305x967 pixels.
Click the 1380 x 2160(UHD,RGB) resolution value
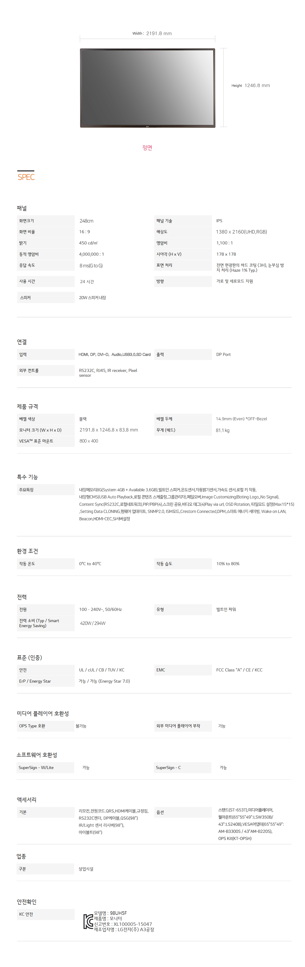click(241, 232)
